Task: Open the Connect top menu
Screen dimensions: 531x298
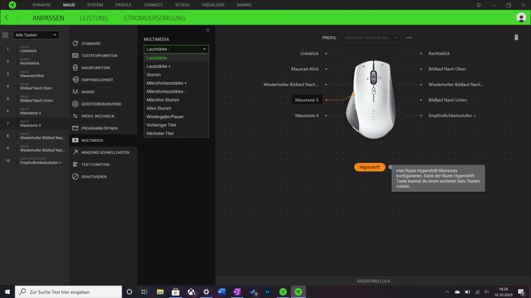Action: 153,5
